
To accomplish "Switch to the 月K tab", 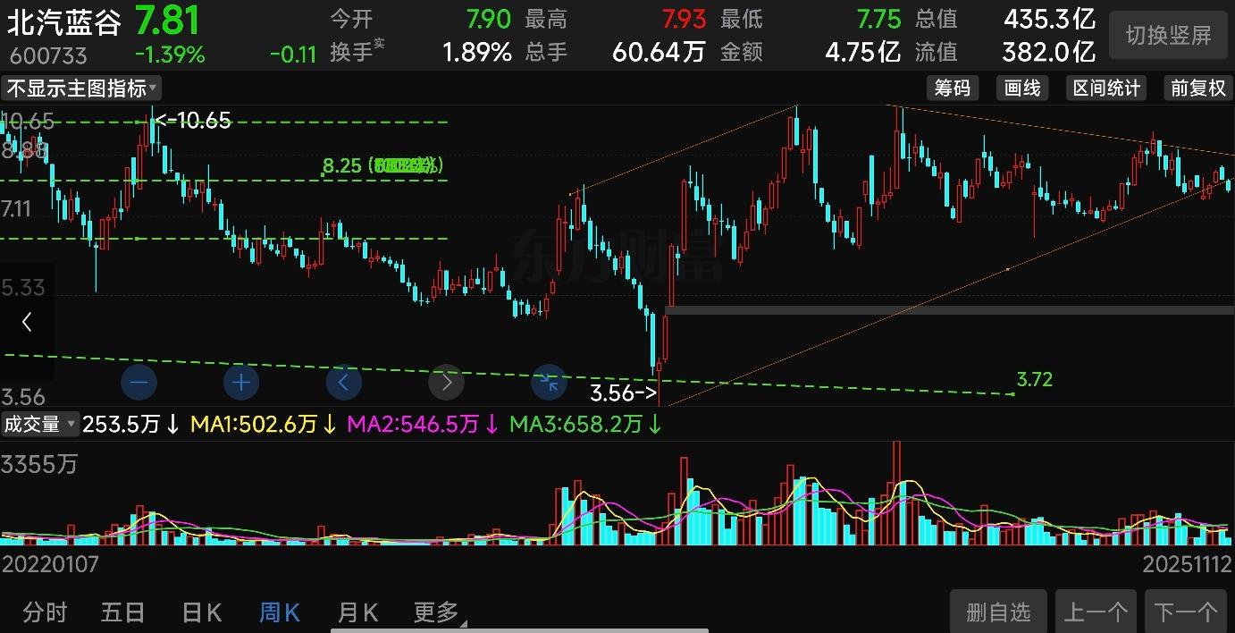I will tap(357, 612).
